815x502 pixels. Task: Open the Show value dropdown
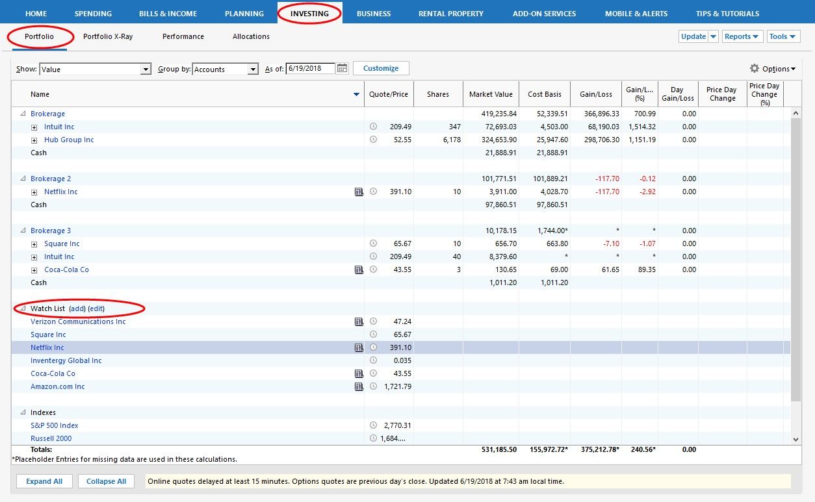coord(146,69)
